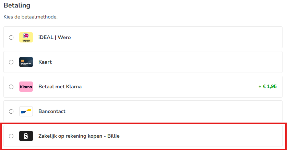The height and width of the screenshot is (151, 287).
Task: Click the dark credit card icon
Action: pyautogui.click(x=26, y=62)
